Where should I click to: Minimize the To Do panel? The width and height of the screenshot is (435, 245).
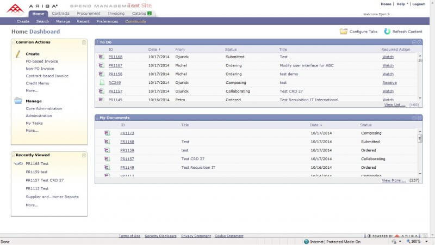pos(414,42)
